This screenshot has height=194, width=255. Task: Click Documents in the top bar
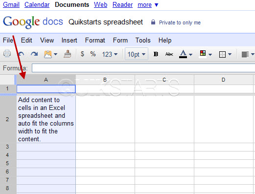tap(72, 4)
